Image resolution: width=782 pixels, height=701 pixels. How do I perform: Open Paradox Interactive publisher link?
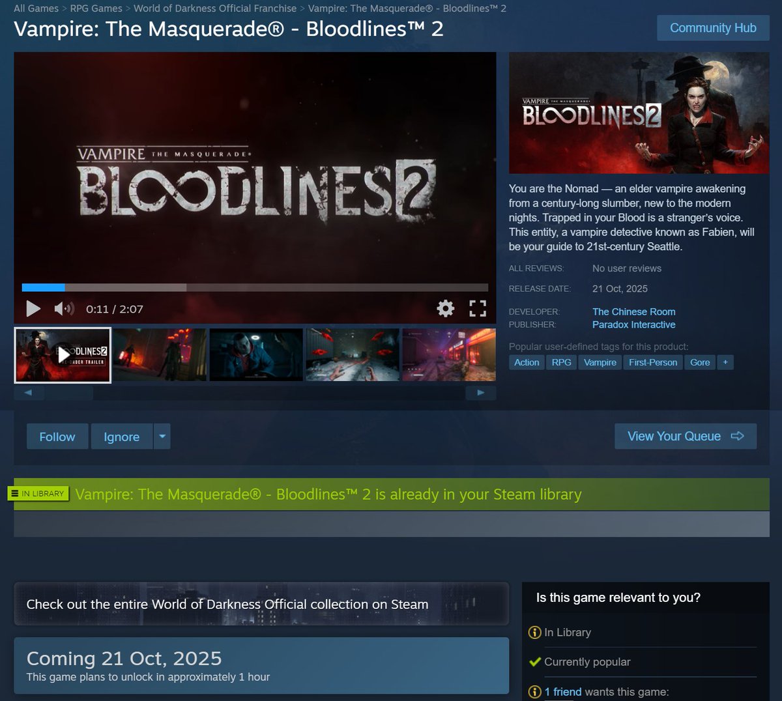pos(633,324)
